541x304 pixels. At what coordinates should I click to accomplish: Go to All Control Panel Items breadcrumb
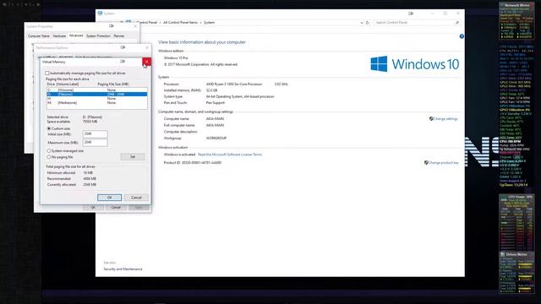coord(180,23)
